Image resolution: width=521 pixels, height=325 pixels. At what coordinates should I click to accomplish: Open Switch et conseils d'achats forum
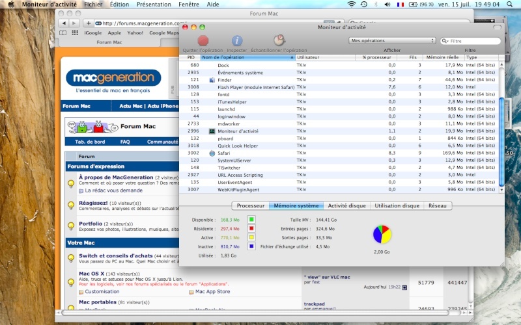[x=116, y=255]
